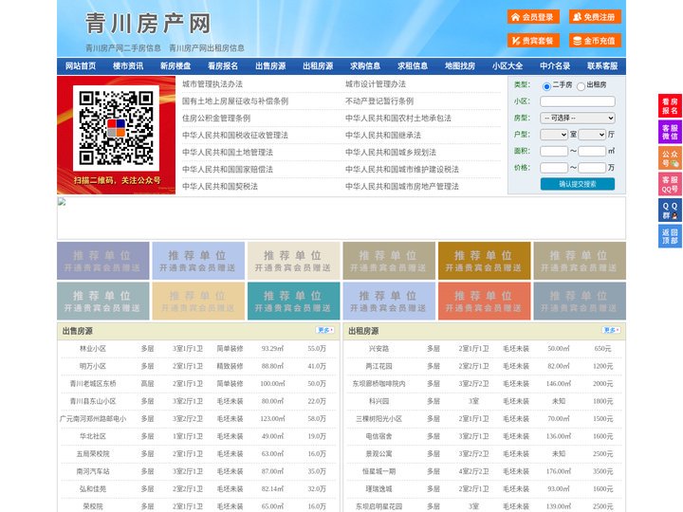This screenshot has width=683, height=512.
Task: Click the QR code image
Action: [x=116, y=128]
